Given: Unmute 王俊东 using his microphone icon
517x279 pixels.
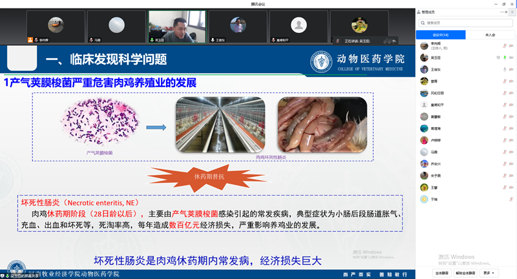Looking at the screenshot, I should click(503, 69).
